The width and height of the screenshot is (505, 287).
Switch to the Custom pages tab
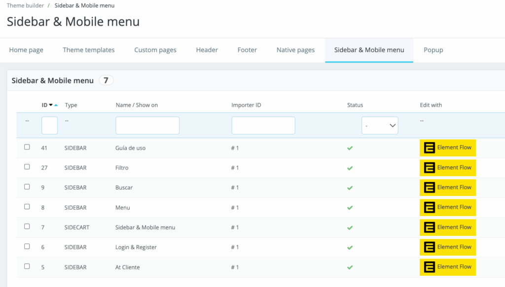(155, 50)
